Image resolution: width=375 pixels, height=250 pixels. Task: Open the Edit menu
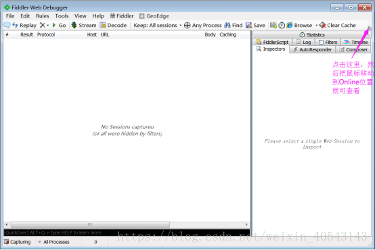point(25,16)
